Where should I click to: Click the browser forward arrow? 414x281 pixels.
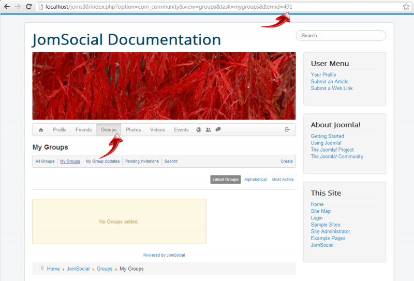click(x=18, y=7)
